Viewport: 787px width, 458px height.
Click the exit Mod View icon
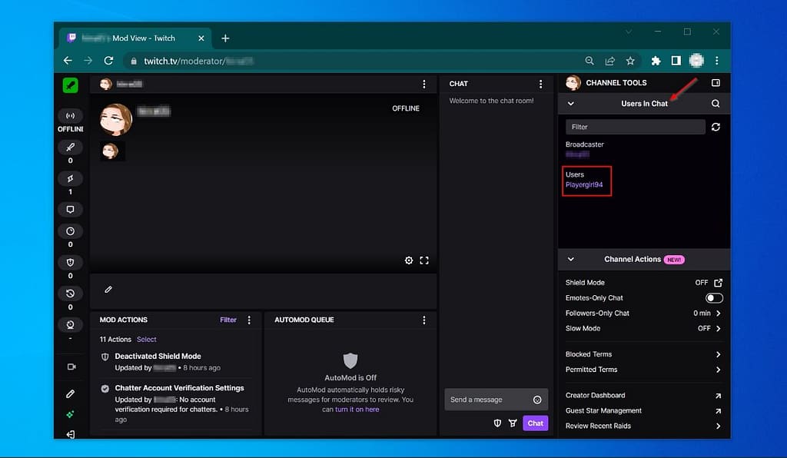(70, 434)
